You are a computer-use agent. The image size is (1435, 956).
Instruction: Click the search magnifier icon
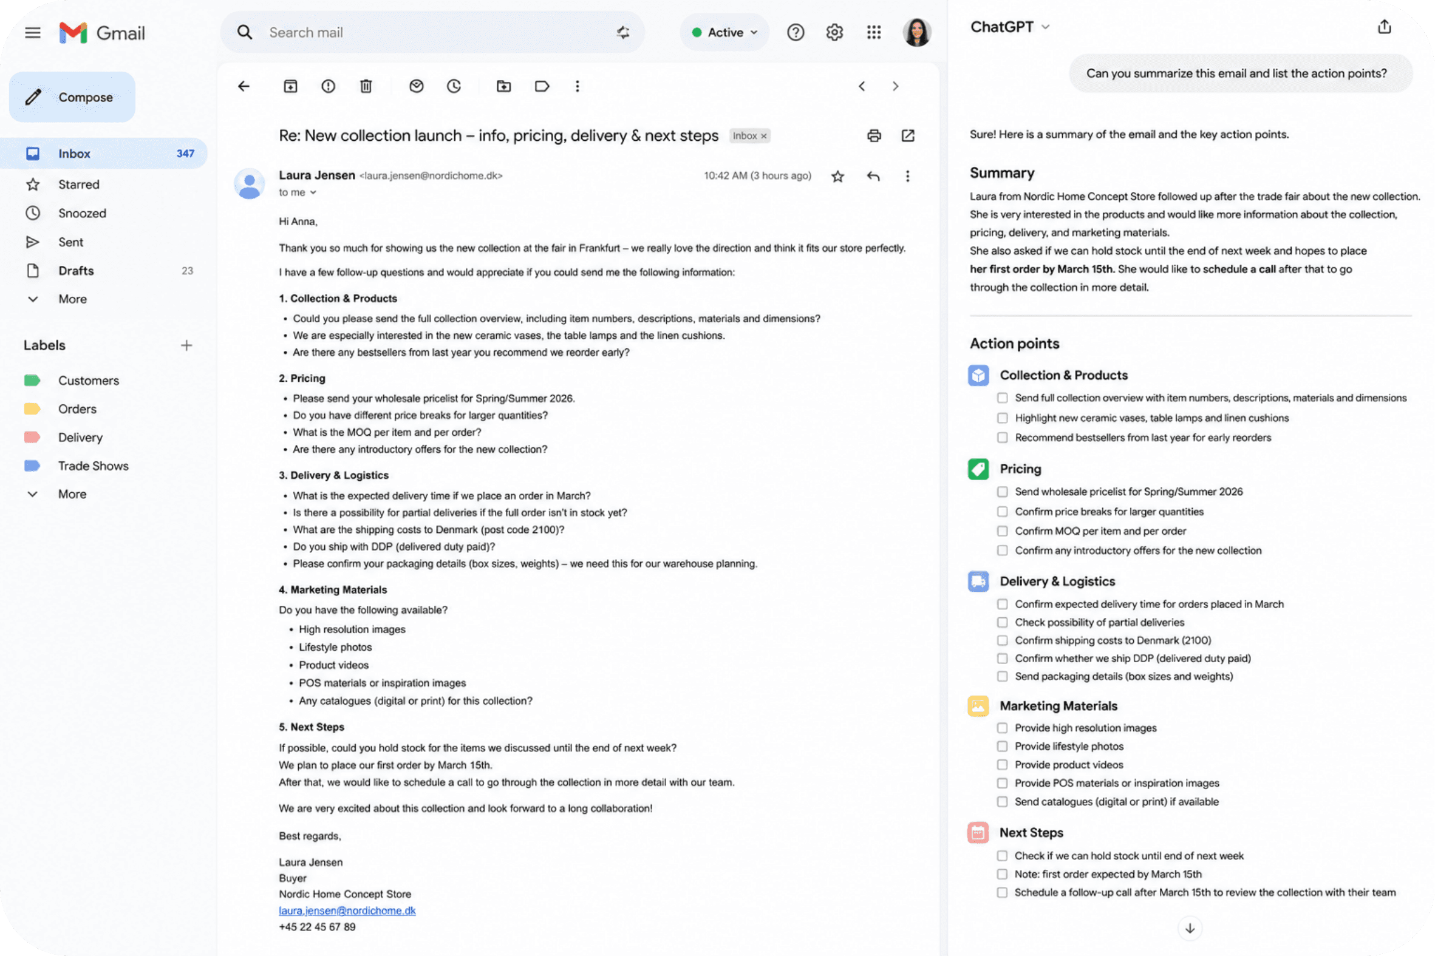(x=245, y=32)
